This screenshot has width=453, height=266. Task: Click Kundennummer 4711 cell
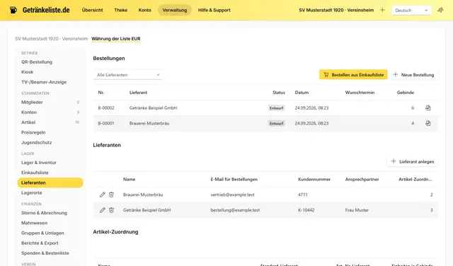point(303,195)
